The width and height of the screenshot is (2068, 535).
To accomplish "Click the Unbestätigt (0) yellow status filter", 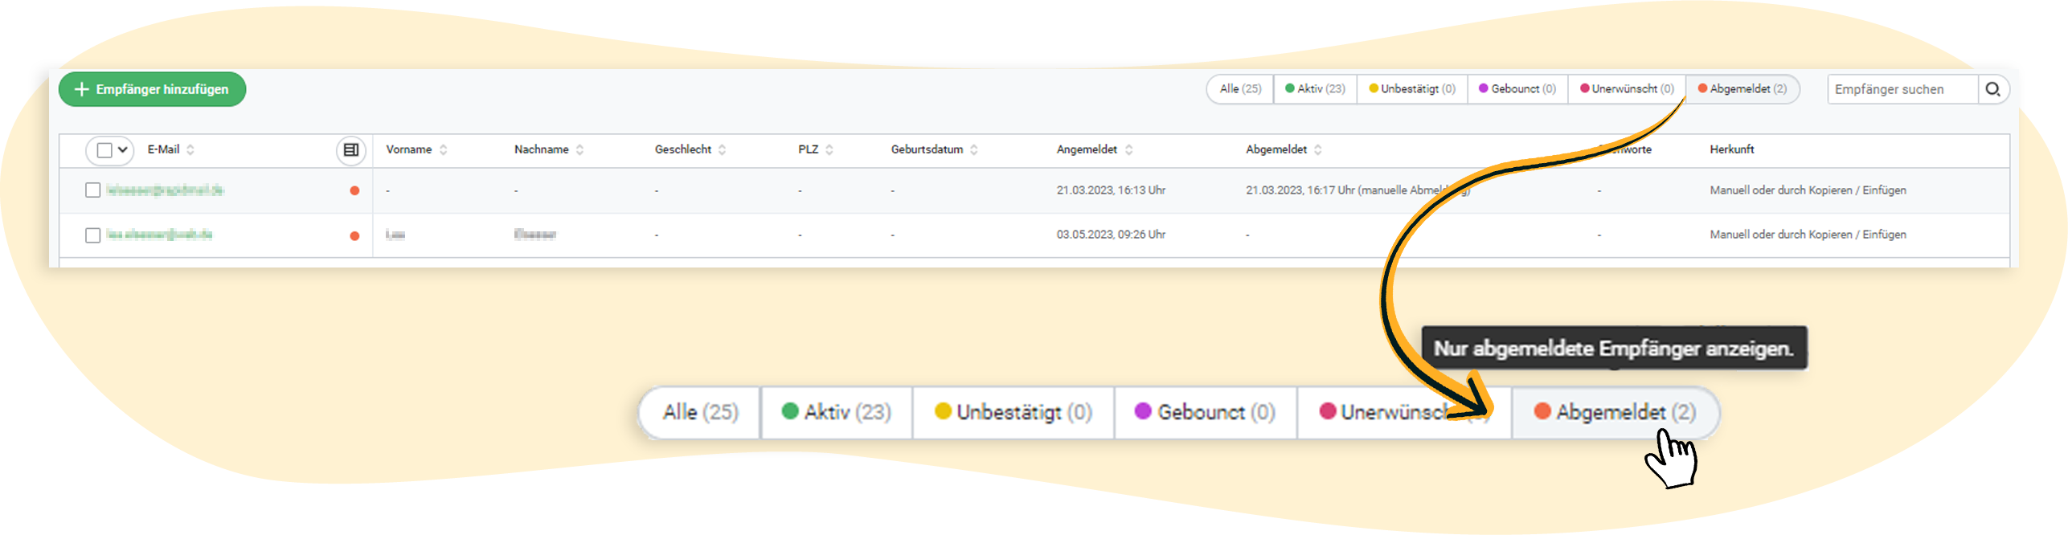I will (x=1411, y=89).
